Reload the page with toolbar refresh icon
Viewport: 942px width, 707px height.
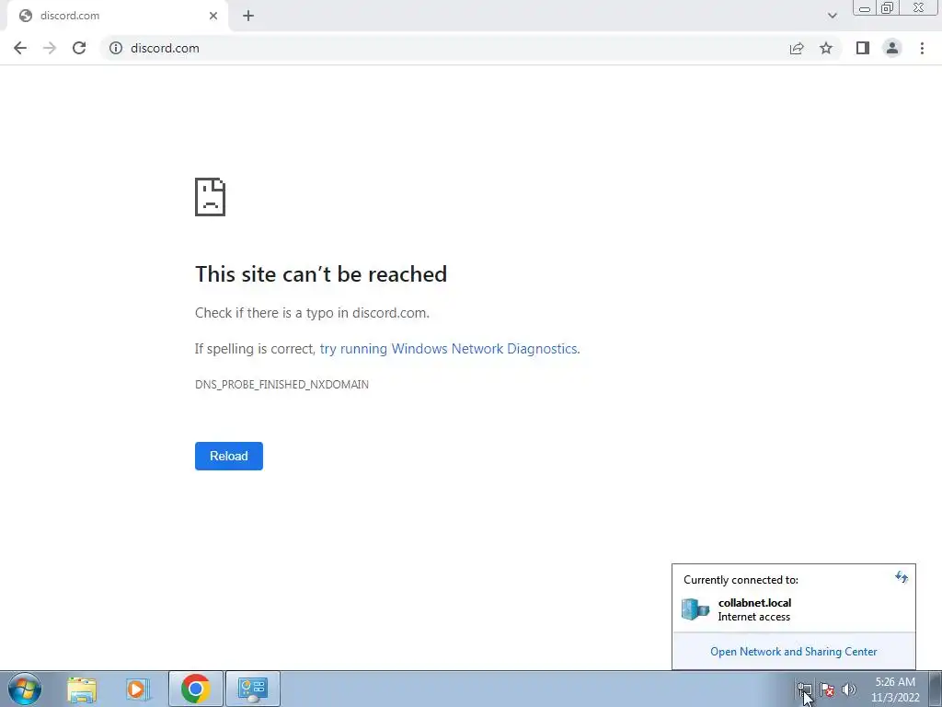[x=79, y=48]
